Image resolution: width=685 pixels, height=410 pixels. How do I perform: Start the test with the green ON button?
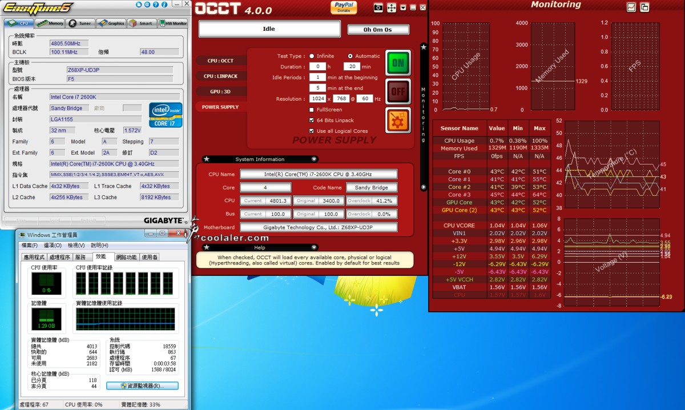(x=398, y=63)
